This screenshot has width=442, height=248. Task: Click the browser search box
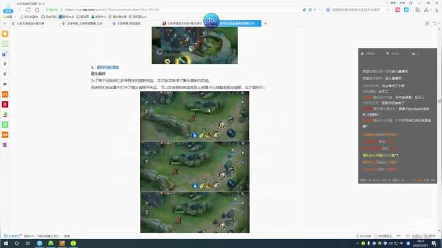click(x=358, y=10)
